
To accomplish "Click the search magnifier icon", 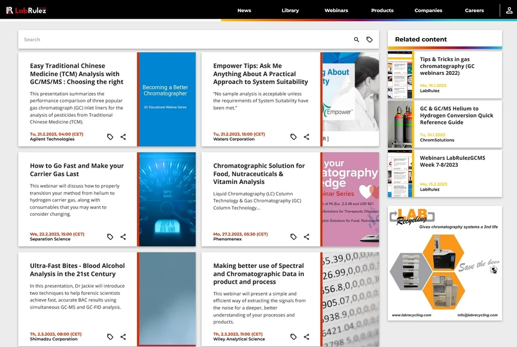I will point(357,40).
